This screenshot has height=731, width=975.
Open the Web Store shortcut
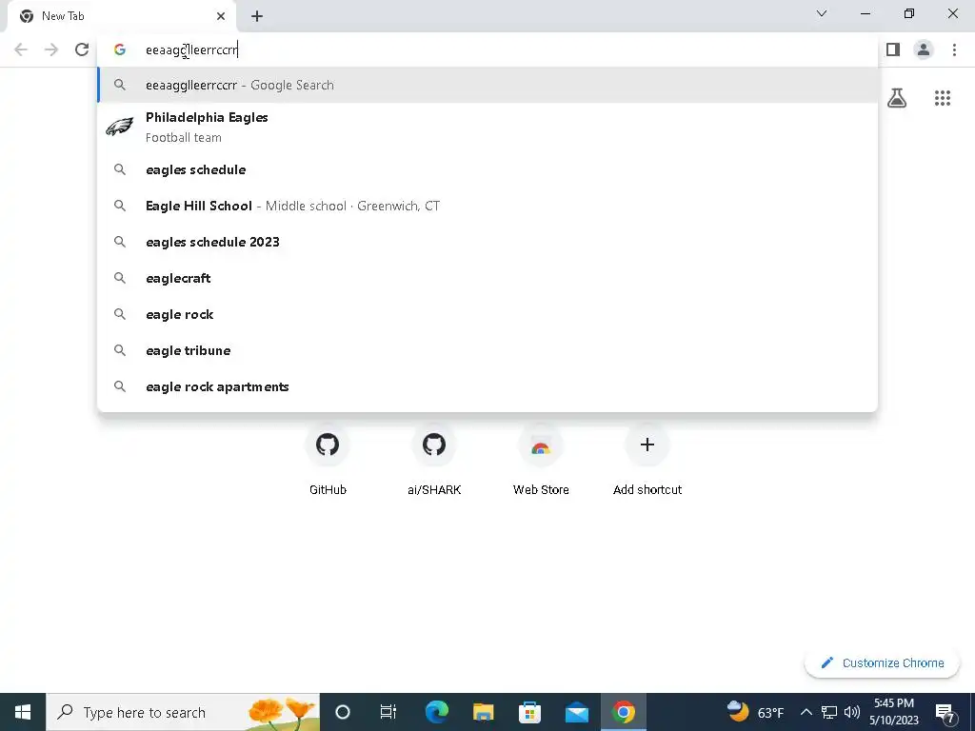(x=541, y=460)
